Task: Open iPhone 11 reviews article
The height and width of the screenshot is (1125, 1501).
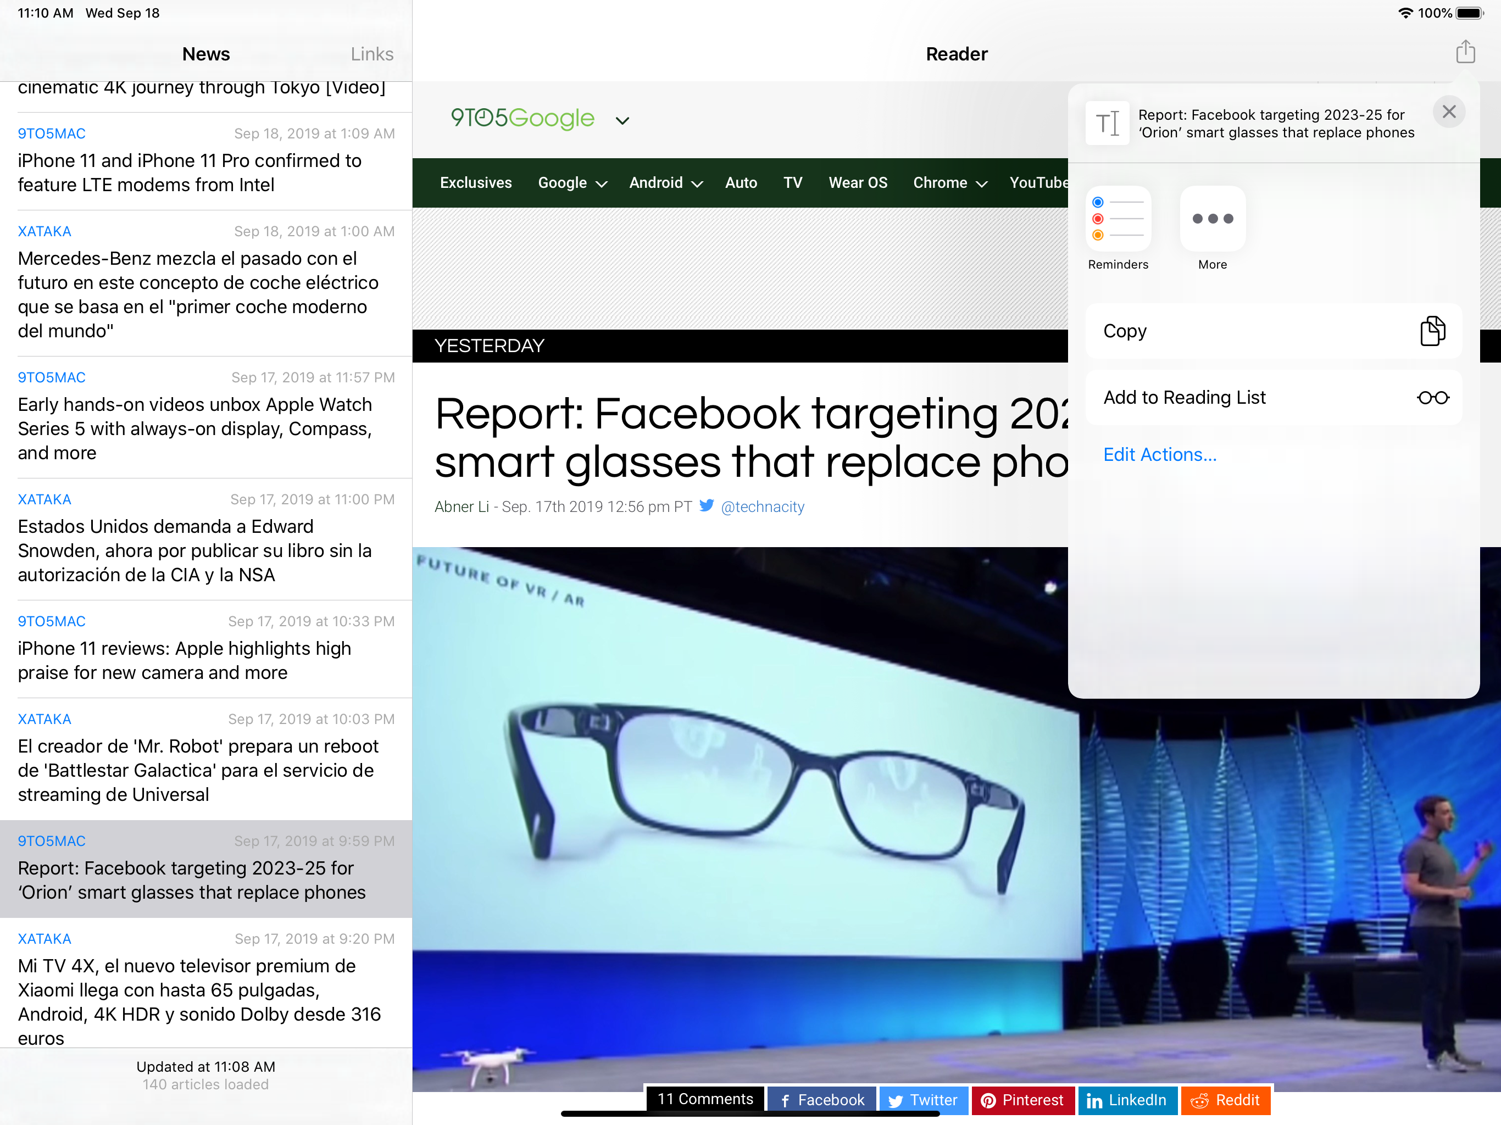Action: (x=206, y=649)
